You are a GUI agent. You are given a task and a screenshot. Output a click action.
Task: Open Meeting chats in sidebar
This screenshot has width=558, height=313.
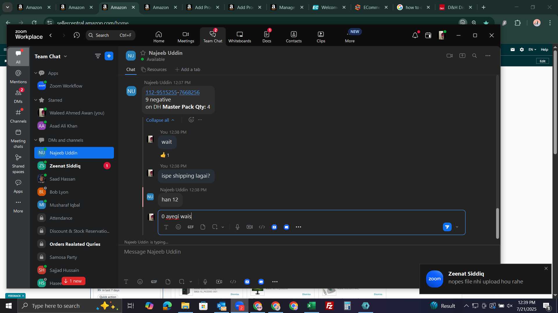(18, 139)
